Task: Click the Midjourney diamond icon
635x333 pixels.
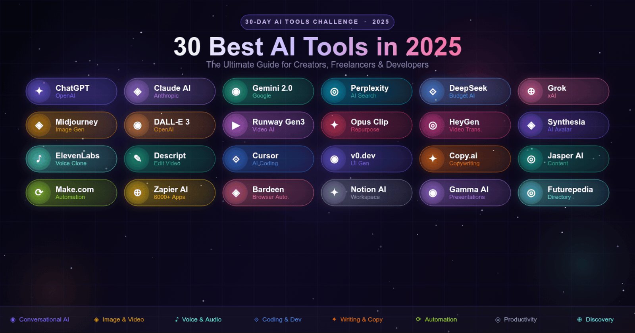Action: [39, 126]
